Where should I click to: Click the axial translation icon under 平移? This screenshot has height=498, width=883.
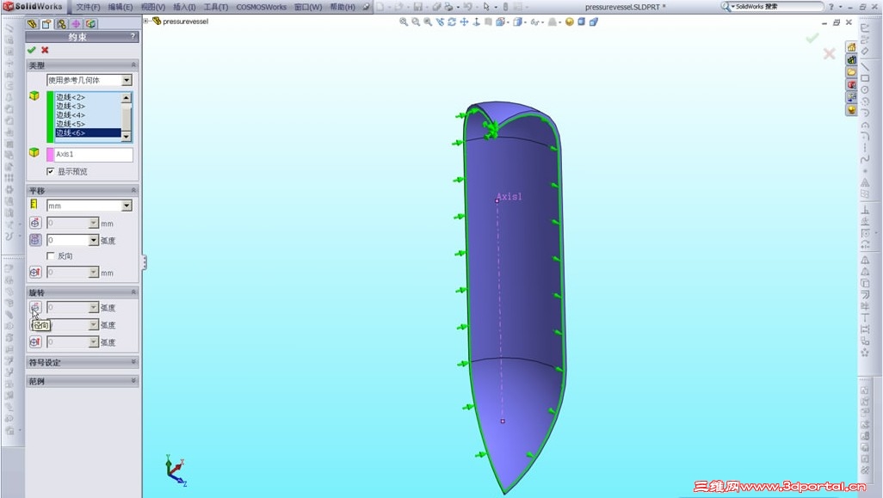coord(35,273)
